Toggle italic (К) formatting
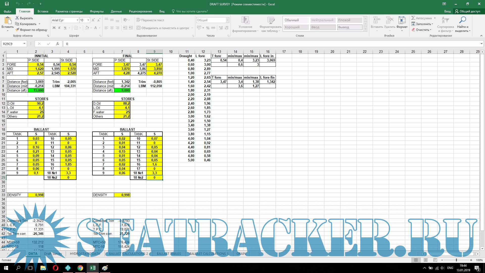The width and height of the screenshot is (485, 273). pos(59,28)
